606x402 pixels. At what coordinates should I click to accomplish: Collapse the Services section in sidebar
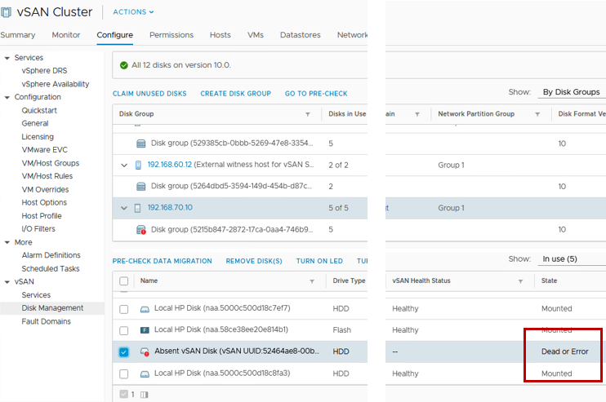coord(7,58)
